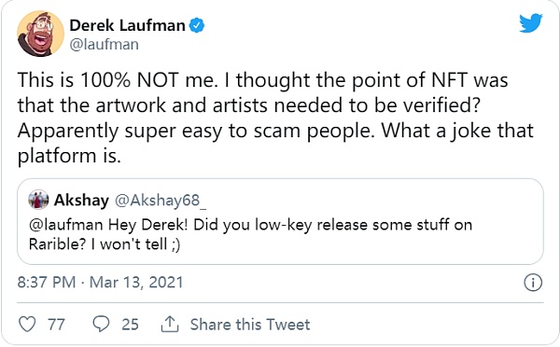Click the heart icon to like tweet
Viewport: 560px width, 347px height.
pyautogui.click(x=27, y=325)
